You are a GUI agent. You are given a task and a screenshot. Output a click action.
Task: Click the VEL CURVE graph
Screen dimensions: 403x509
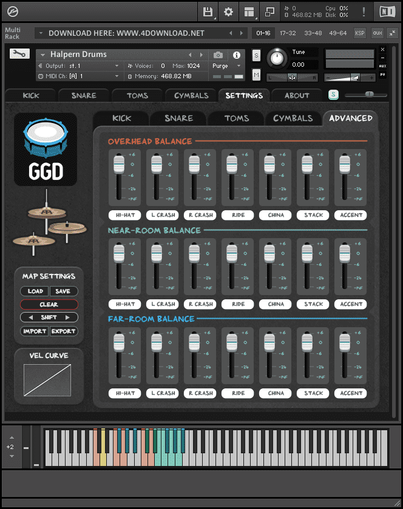tap(47, 380)
